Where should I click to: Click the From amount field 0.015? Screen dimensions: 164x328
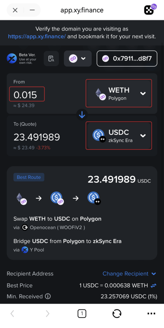pyautogui.click(x=27, y=94)
